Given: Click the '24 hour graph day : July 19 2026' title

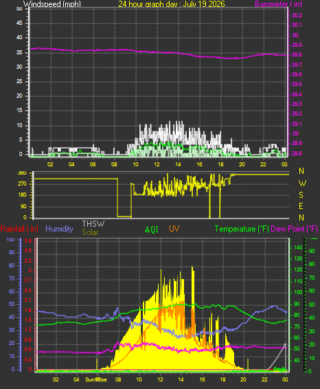Looking at the screenshot, I should 172,3.
